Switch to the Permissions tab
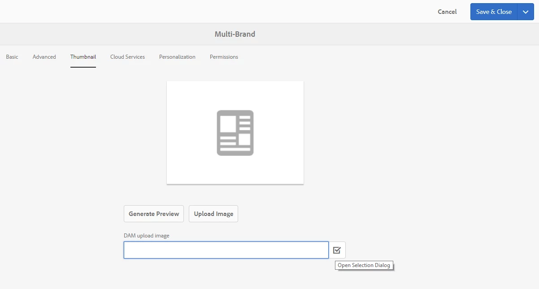This screenshot has height=289, width=539. [x=224, y=57]
